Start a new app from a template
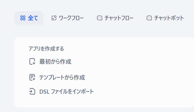This screenshot has height=112, width=194. coord(62,77)
